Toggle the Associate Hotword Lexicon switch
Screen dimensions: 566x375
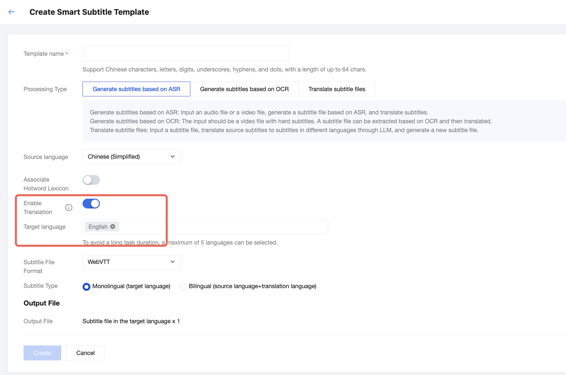click(91, 180)
